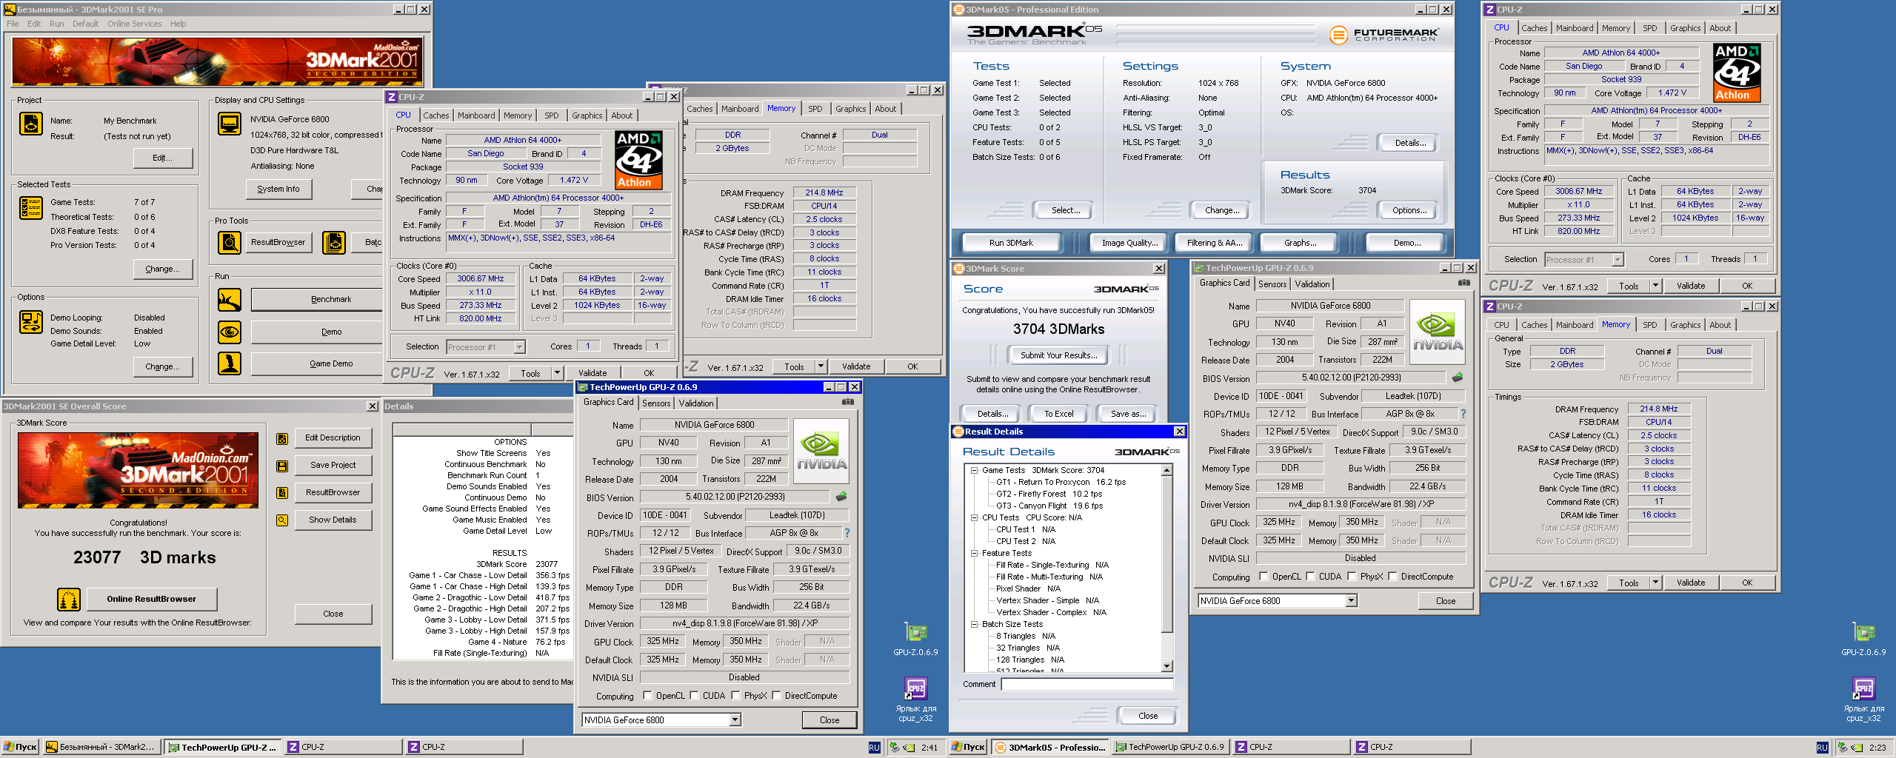
Task: Open the GPU selector dropdown in blue-titled GPU-Z
Action: [735, 720]
